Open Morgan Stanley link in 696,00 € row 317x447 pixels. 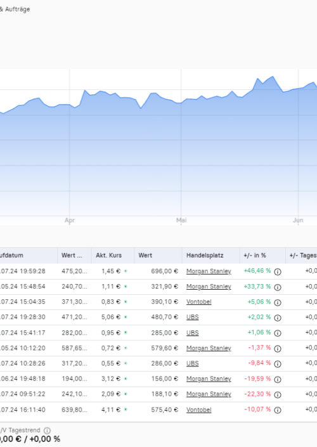(209, 271)
